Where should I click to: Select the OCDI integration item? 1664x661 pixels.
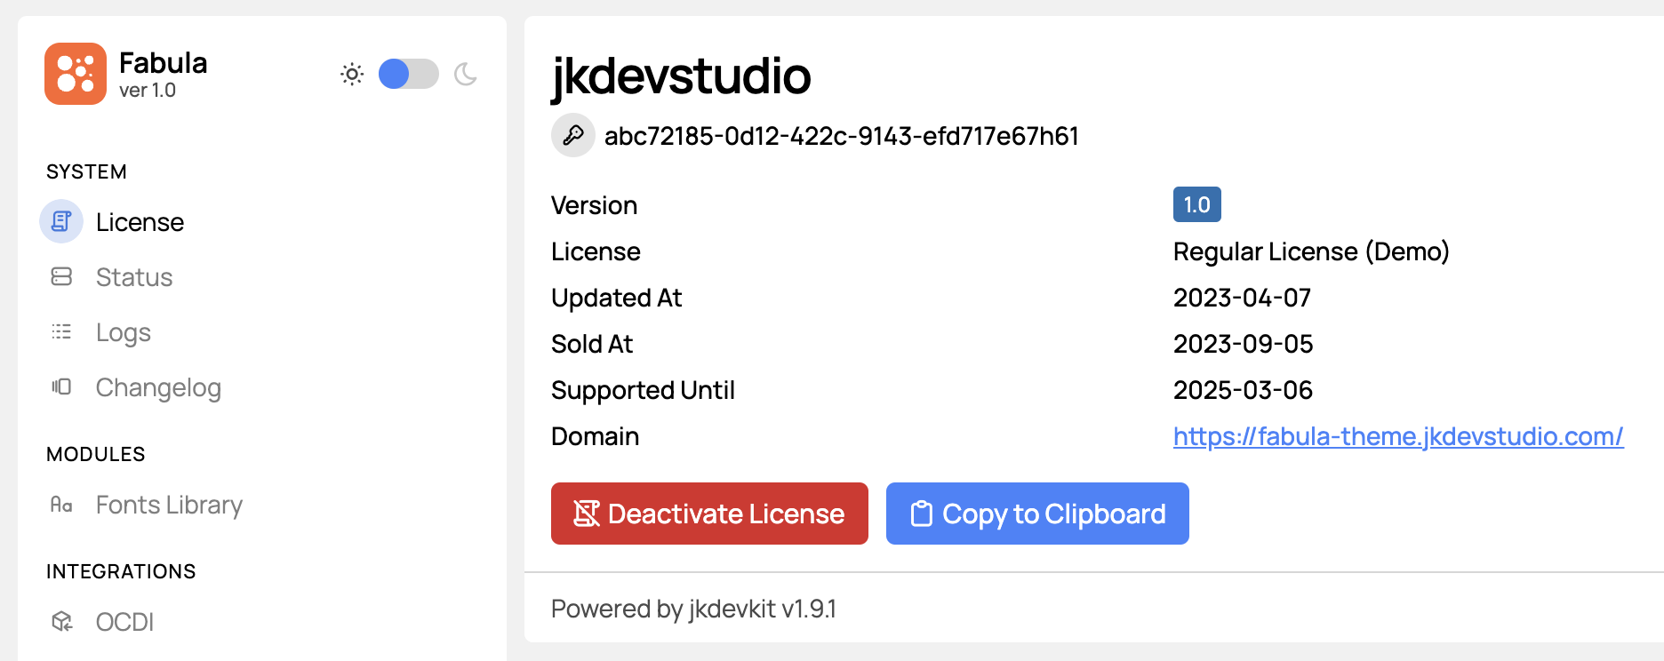point(124,622)
